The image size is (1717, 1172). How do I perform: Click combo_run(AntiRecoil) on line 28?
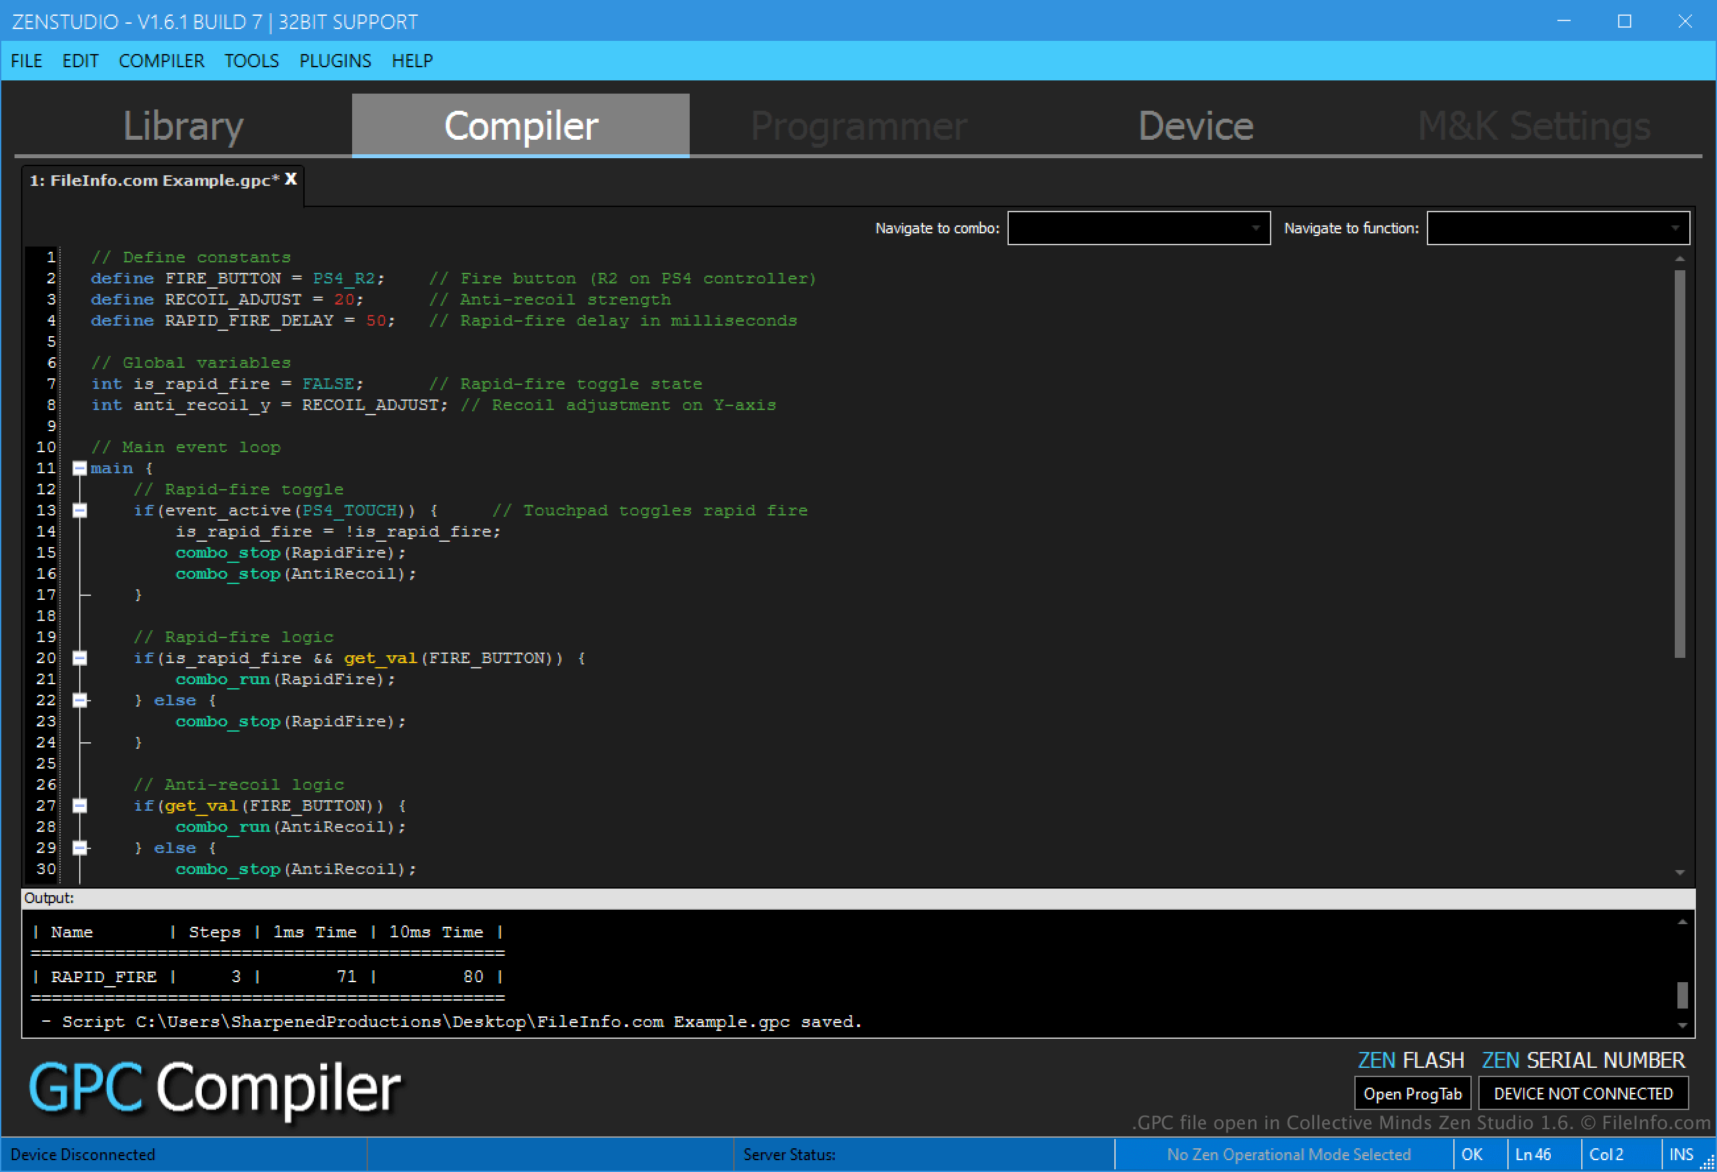click(x=290, y=827)
